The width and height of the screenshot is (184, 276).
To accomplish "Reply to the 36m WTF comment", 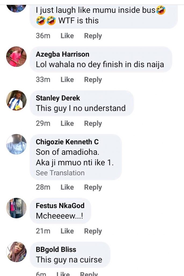I will tap(93, 36).
